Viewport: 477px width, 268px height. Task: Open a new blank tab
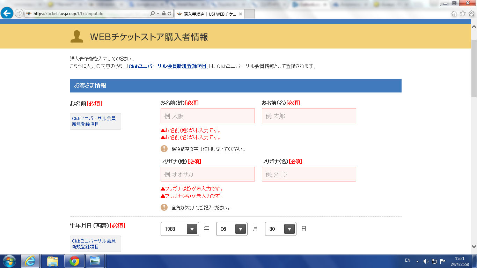click(x=250, y=14)
